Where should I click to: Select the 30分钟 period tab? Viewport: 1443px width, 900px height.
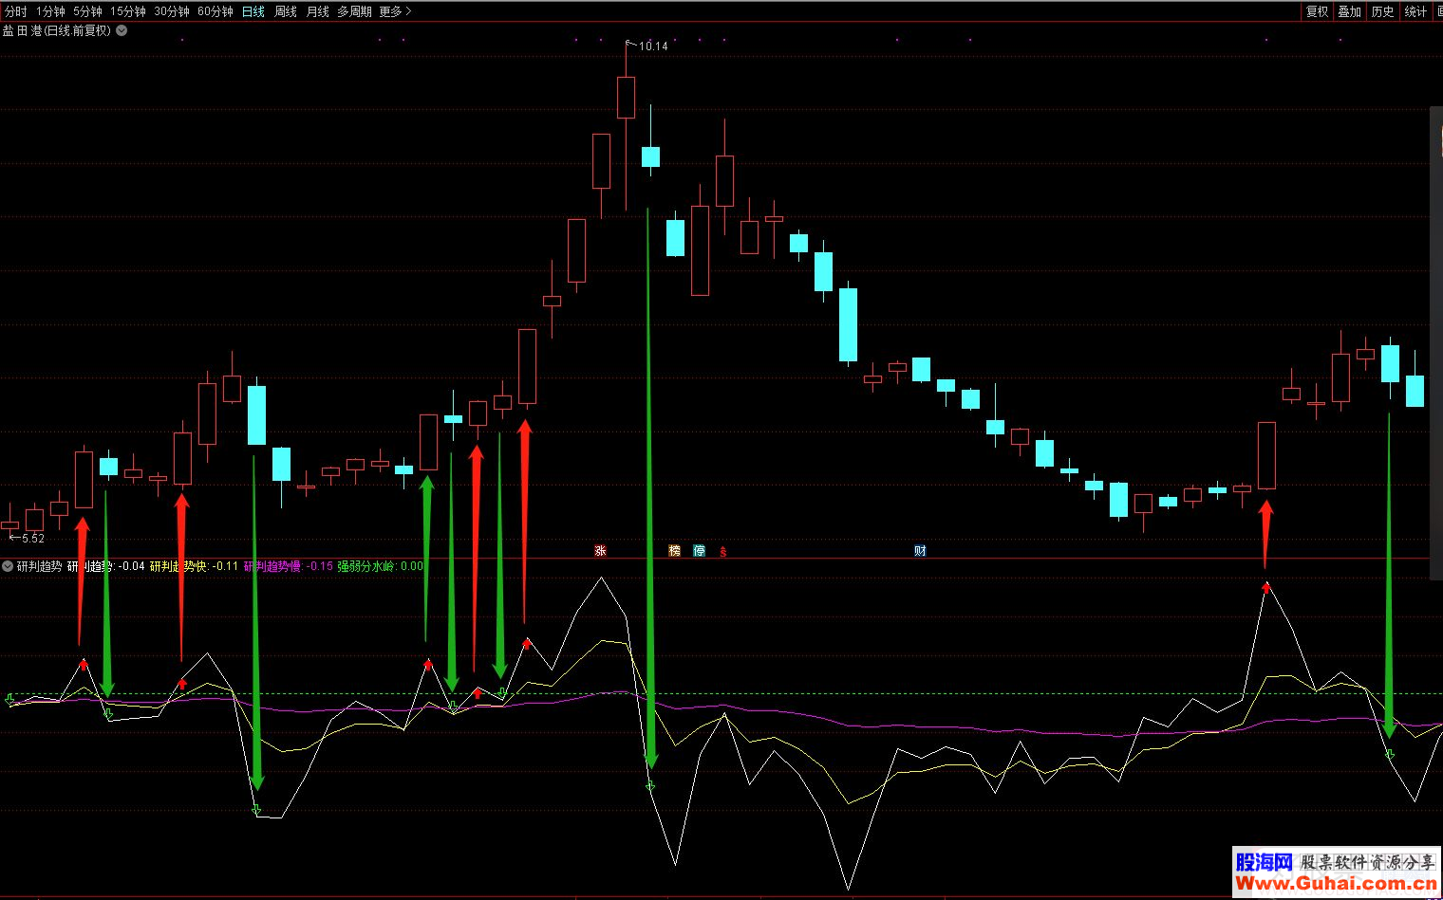[172, 11]
